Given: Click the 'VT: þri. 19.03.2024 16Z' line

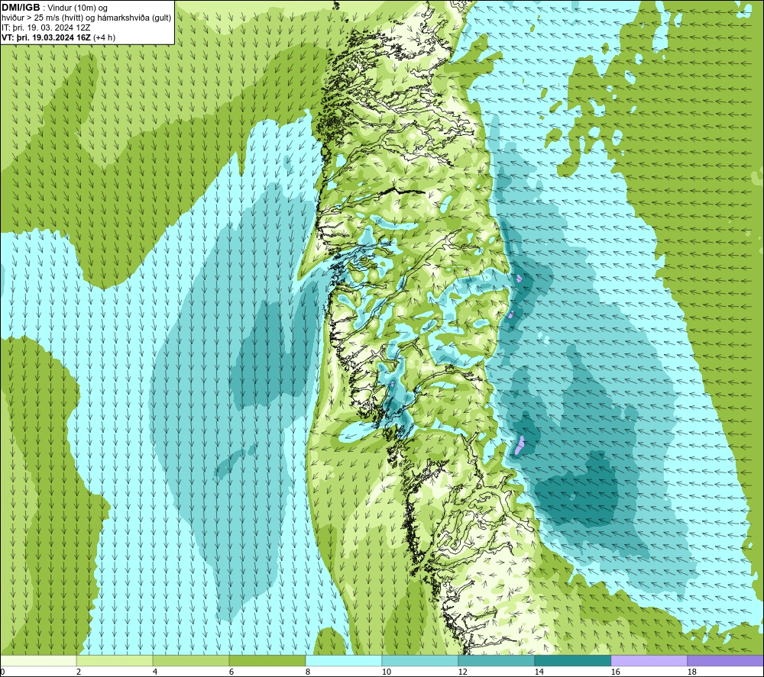Looking at the screenshot, I should [47, 37].
